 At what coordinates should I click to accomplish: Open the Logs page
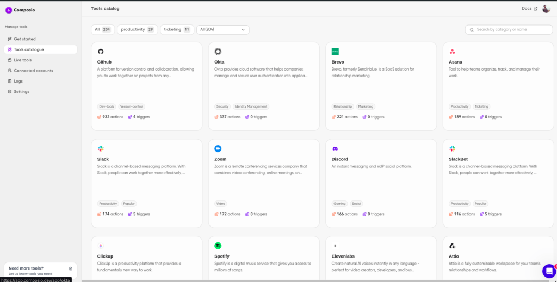click(x=40, y=81)
